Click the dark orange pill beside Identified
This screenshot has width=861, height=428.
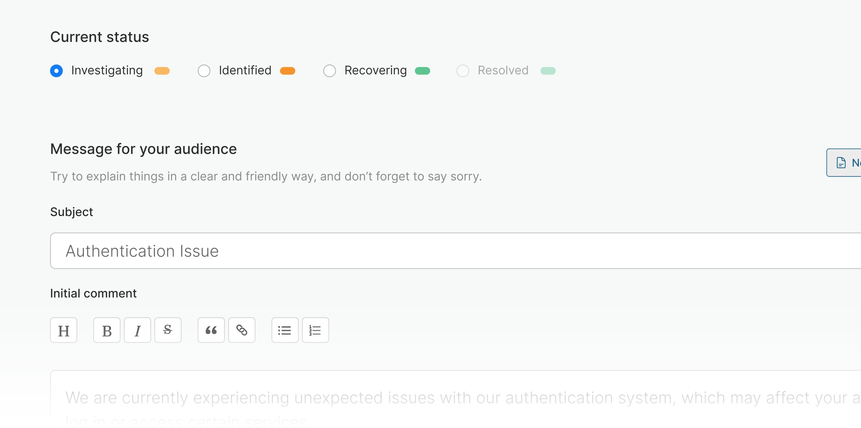point(287,71)
